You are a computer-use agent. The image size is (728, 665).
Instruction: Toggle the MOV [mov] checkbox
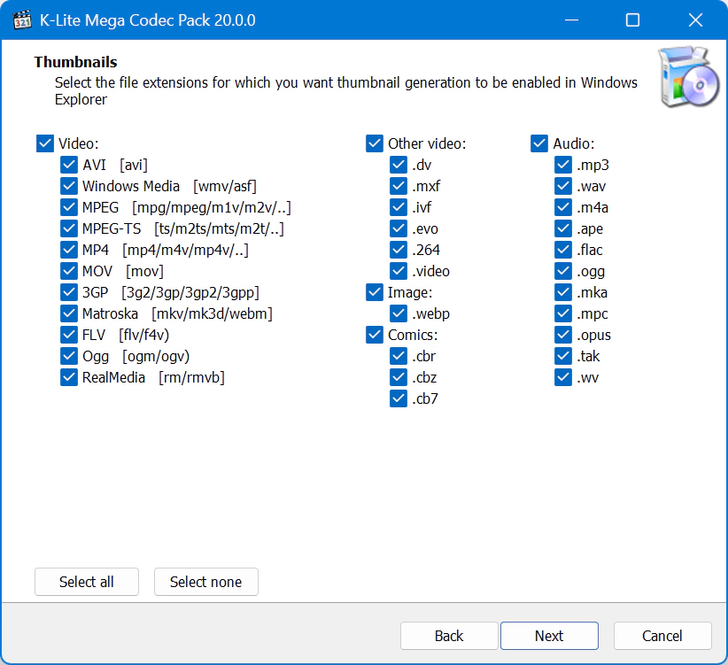tap(69, 271)
